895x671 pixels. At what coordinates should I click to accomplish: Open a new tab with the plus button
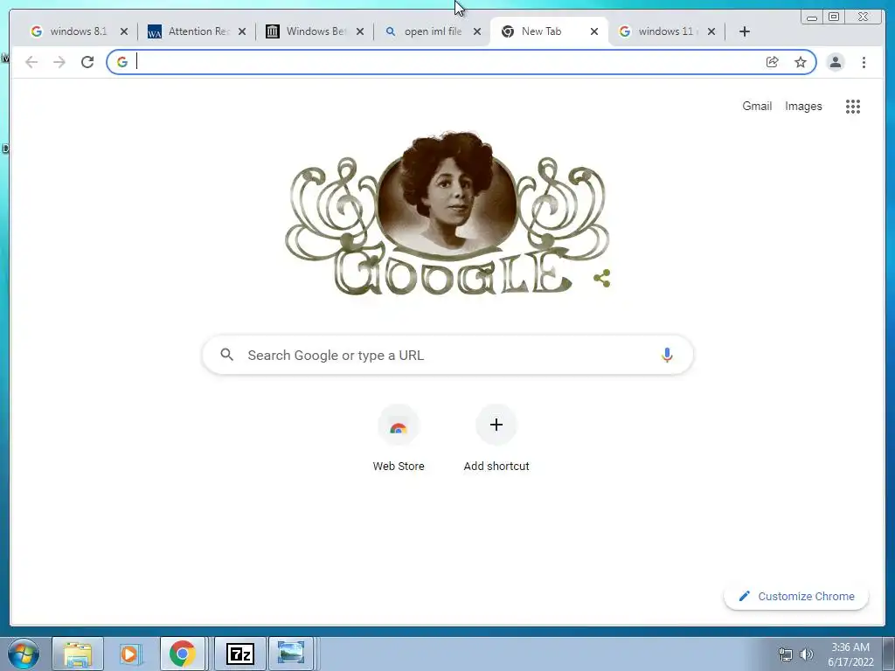click(x=745, y=31)
